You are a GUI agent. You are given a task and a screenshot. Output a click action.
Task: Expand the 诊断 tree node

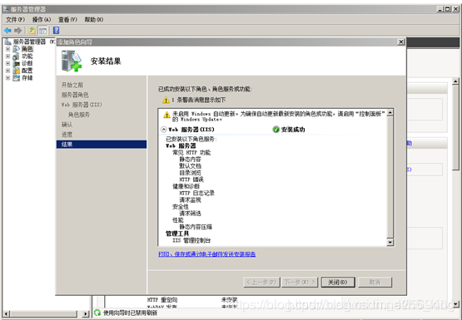[8, 63]
